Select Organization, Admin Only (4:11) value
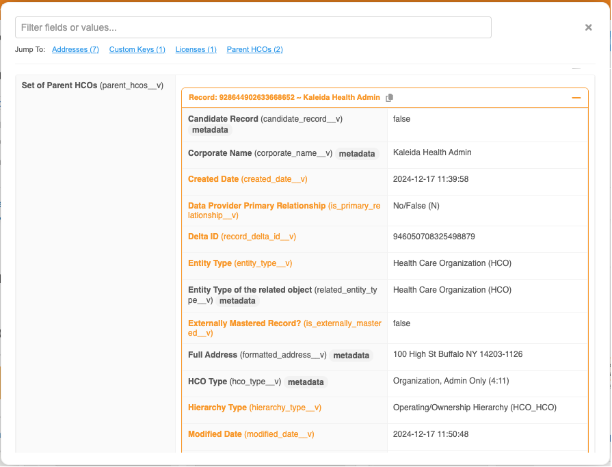Image resolution: width=612 pixels, height=467 pixels. click(x=451, y=381)
